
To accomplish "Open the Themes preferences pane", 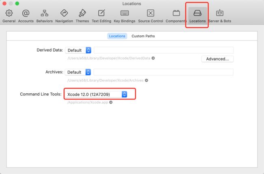I will (x=82, y=16).
